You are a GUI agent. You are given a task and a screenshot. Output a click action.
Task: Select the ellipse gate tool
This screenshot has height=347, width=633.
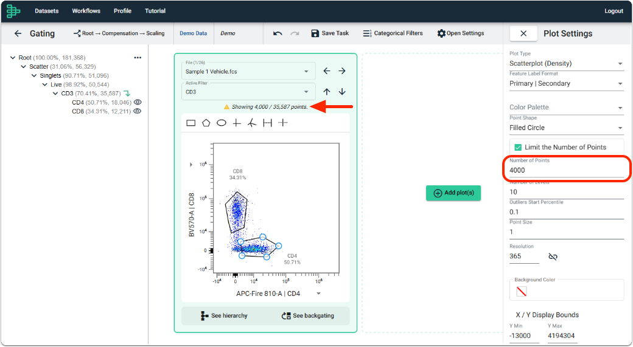221,123
